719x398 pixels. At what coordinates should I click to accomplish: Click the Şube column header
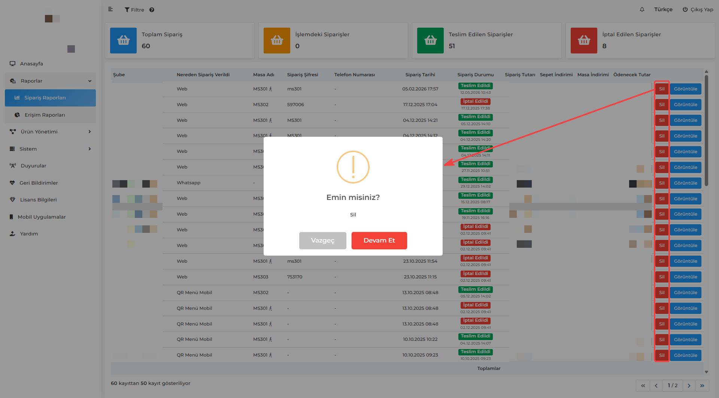[119, 75]
